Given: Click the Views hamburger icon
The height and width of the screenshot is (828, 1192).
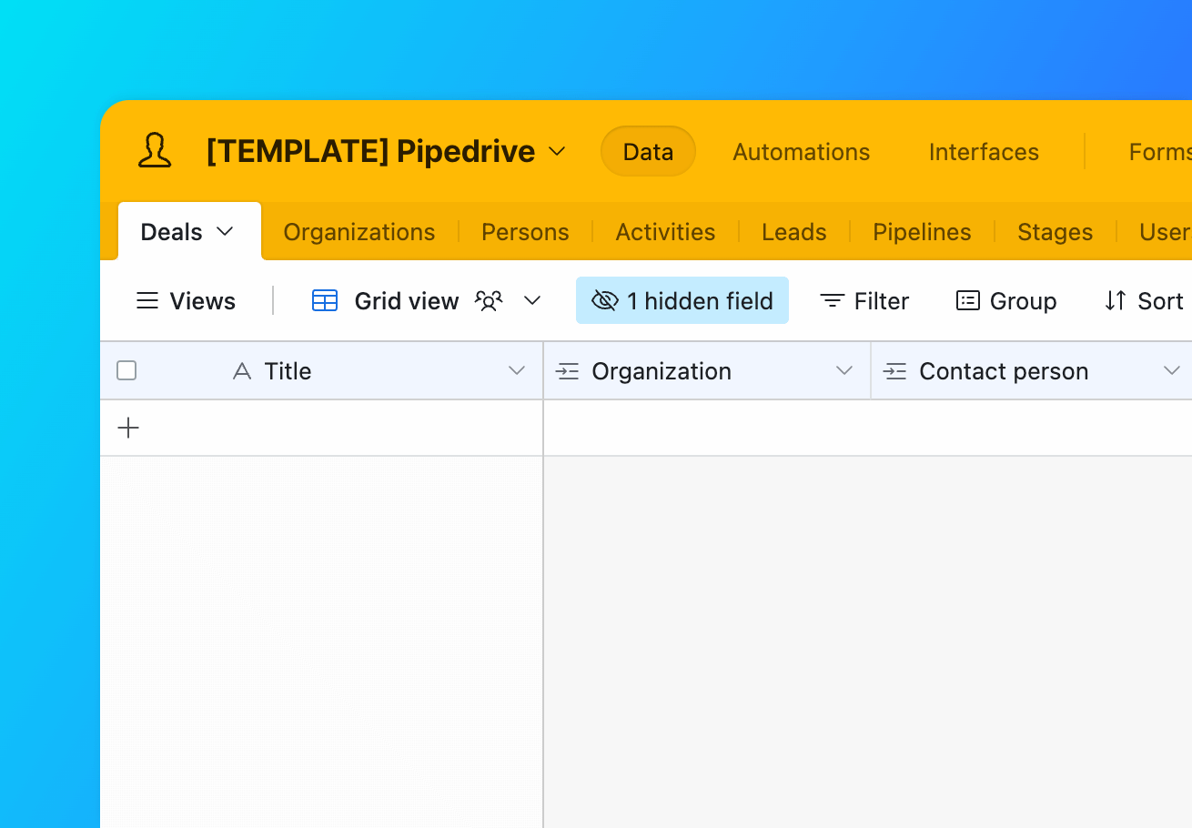Looking at the screenshot, I should [x=146, y=301].
